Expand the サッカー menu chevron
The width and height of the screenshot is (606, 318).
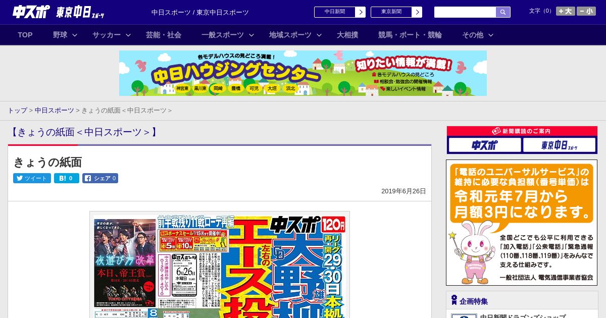point(128,35)
